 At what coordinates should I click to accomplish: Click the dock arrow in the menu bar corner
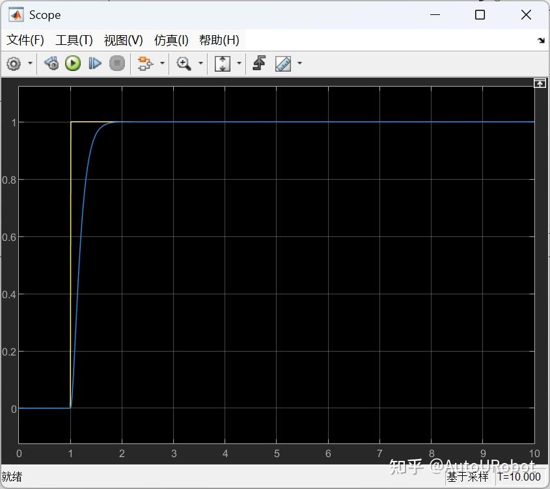click(541, 40)
